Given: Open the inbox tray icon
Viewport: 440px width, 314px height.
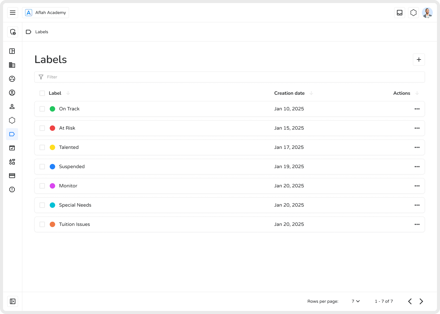Looking at the screenshot, I should click(x=400, y=13).
